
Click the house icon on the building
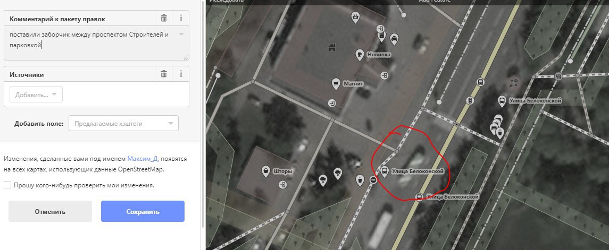[332, 47]
